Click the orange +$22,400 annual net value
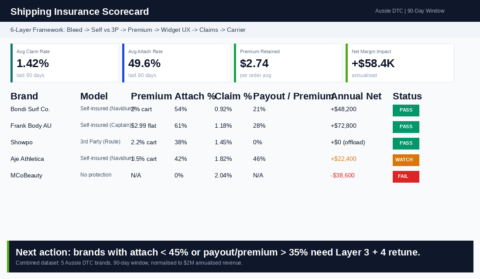Viewport: 480px width, 279px height. (x=343, y=159)
